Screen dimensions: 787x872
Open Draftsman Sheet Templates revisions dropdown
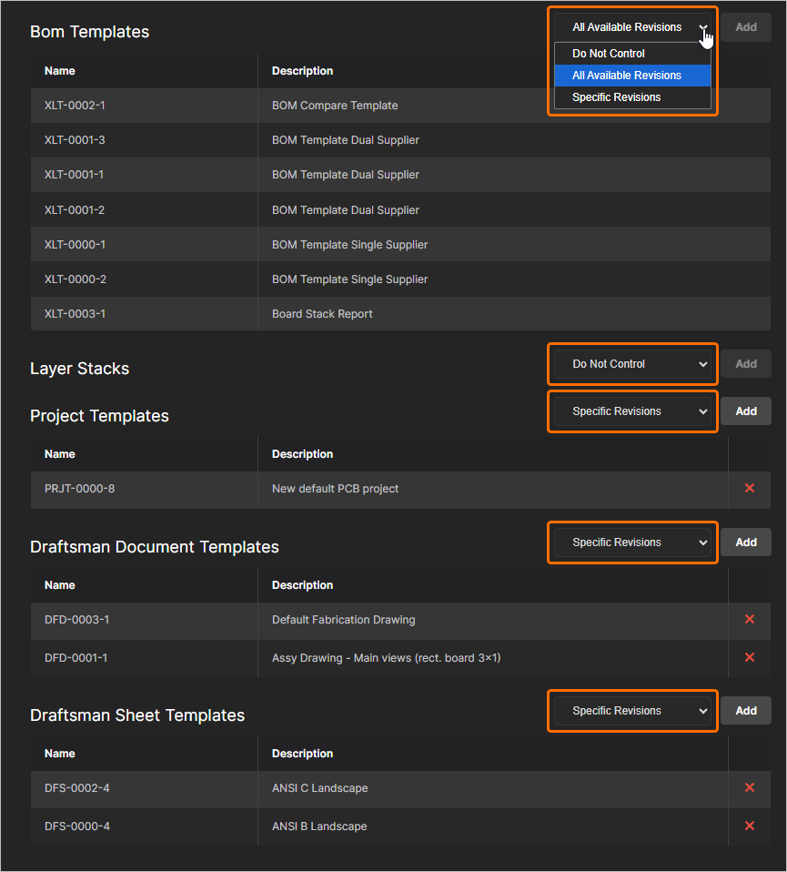[632, 711]
